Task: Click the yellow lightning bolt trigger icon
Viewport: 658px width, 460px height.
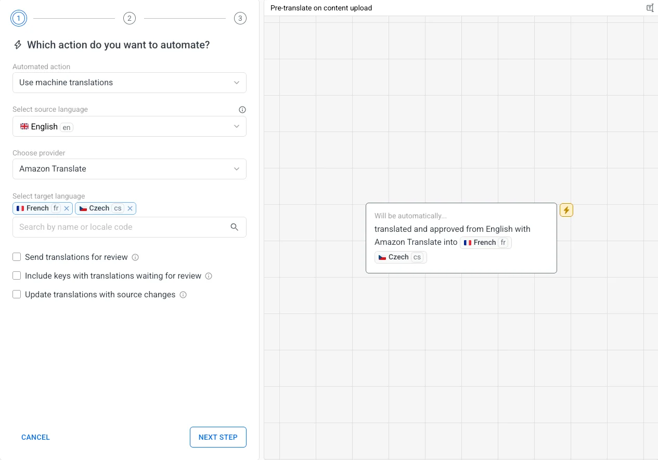Action: (x=566, y=210)
